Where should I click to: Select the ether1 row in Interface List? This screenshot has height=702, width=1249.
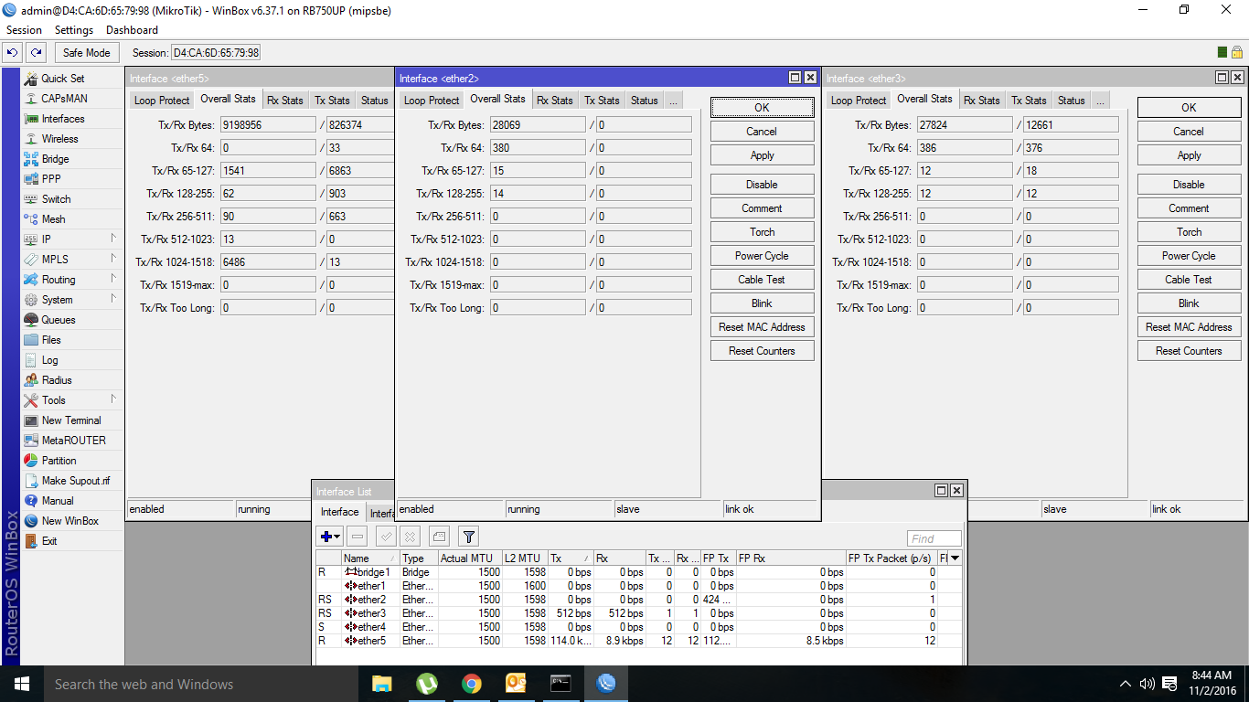tap(638, 586)
